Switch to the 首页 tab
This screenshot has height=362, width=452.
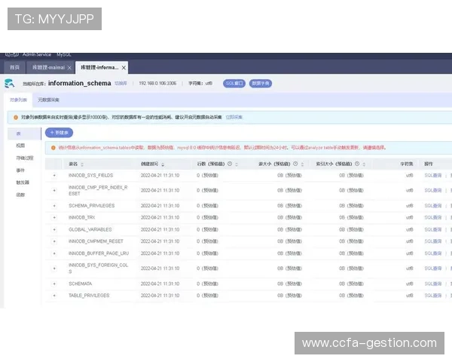pyautogui.click(x=14, y=67)
